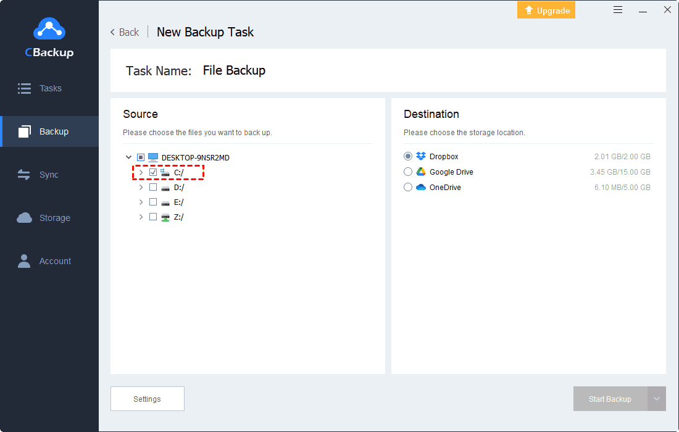Click the Sync arrows icon in sidebar
This screenshot has height=432, width=679.
coord(24,175)
